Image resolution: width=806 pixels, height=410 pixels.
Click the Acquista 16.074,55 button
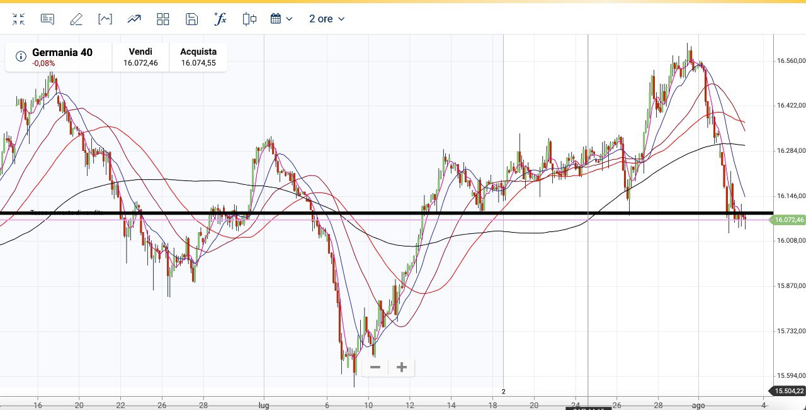[x=198, y=57]
